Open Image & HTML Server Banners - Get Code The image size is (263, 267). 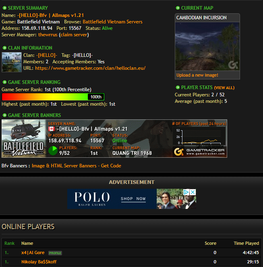coord(77,166)
